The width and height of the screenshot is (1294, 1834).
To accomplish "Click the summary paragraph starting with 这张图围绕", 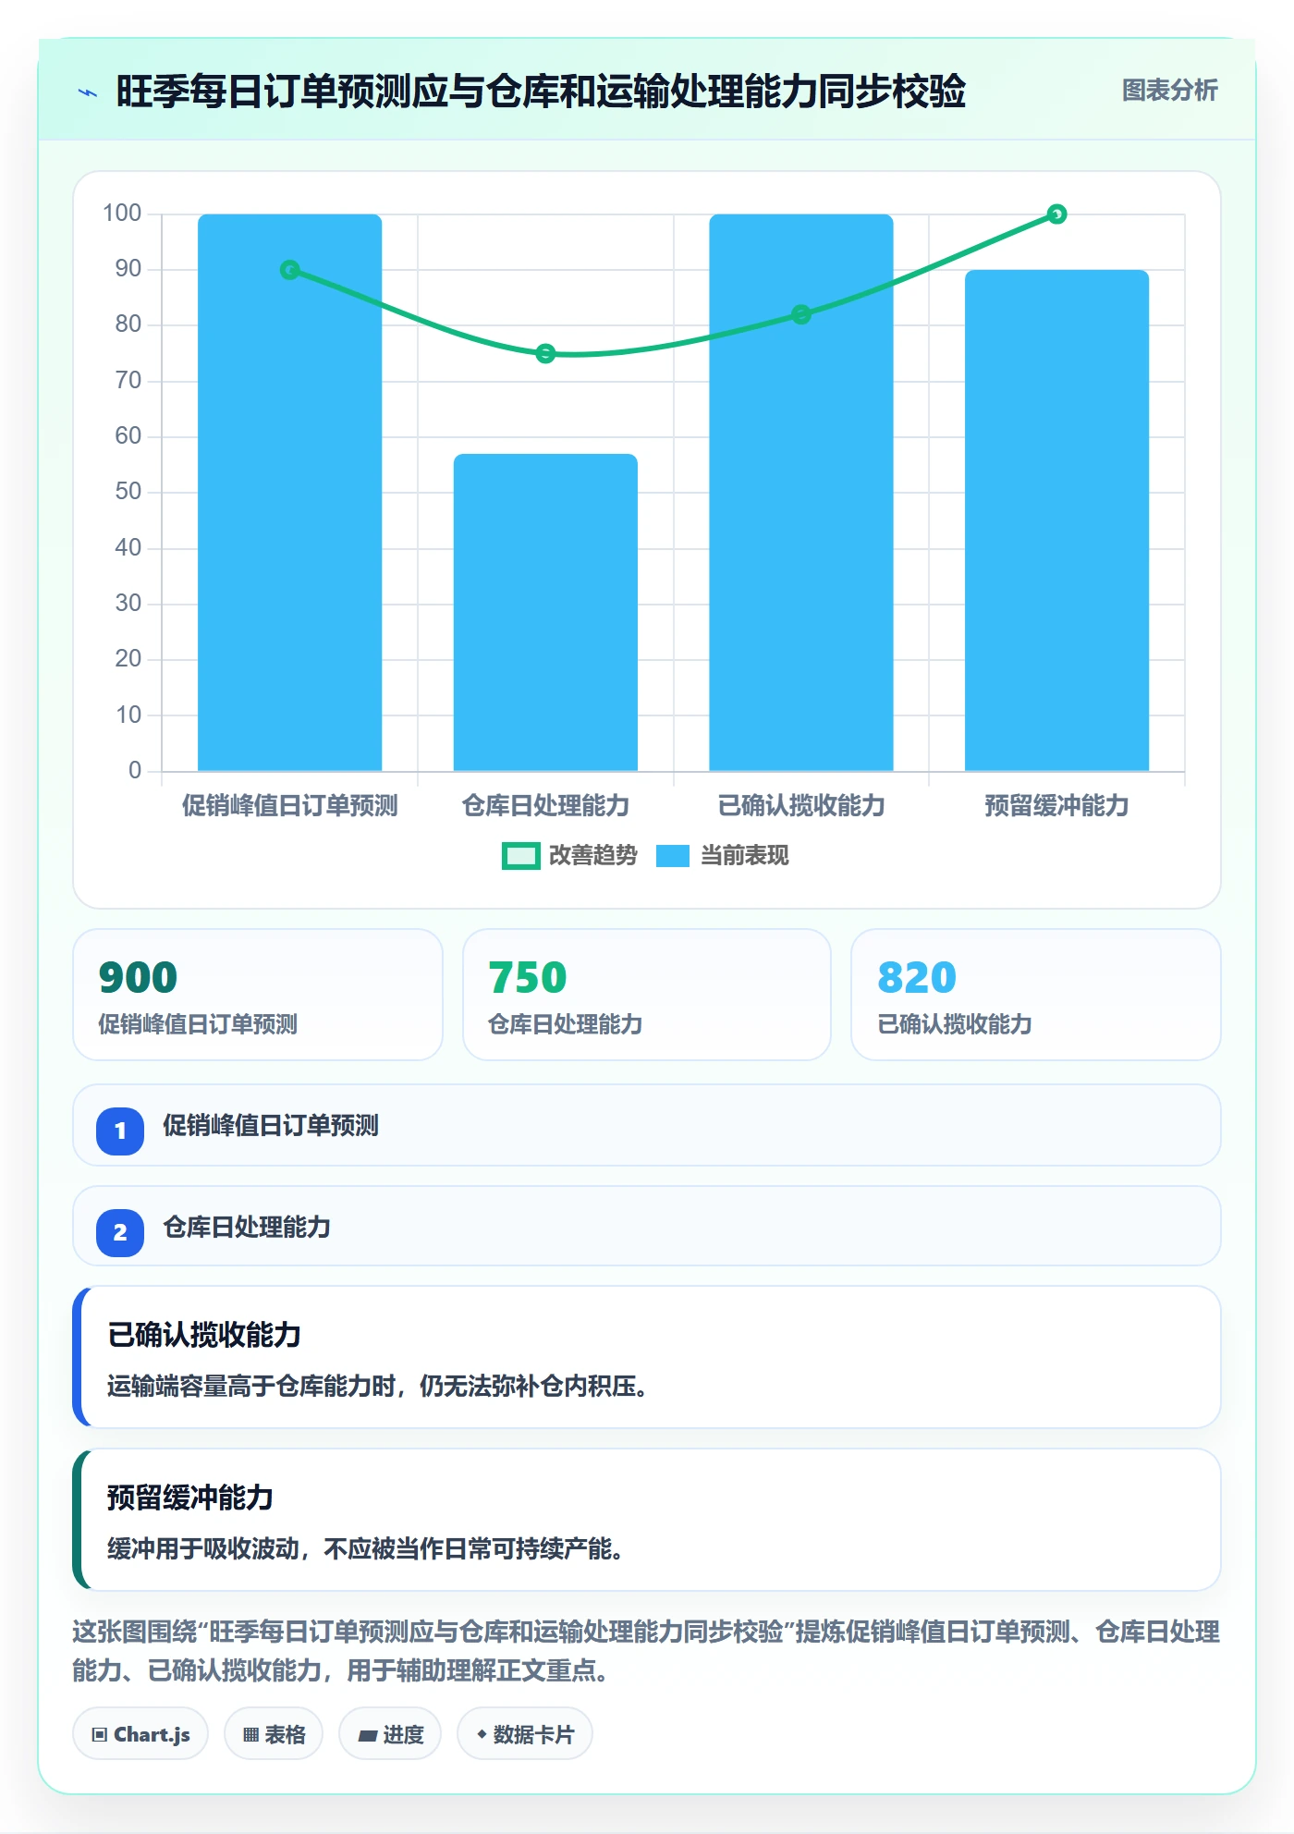I will click(x=646, y=1651).
